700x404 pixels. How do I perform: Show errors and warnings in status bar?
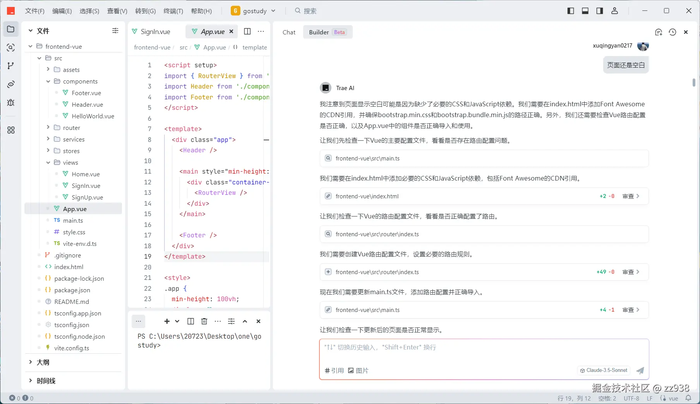pos(21,398)
